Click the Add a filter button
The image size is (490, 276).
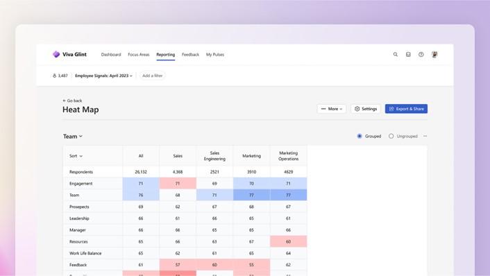click(153, 76)
